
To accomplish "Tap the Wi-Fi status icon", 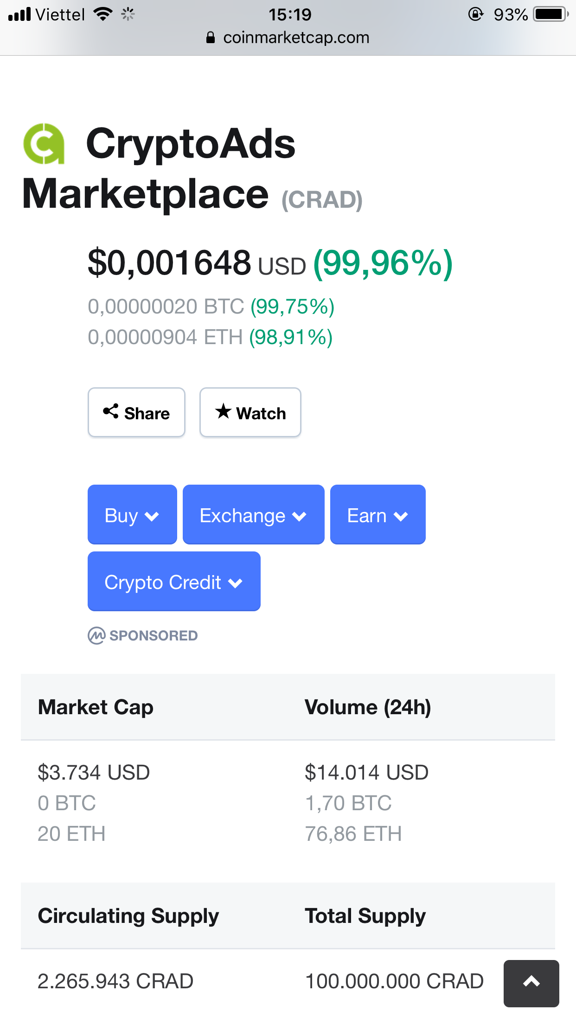I will (x=103, y=14).
